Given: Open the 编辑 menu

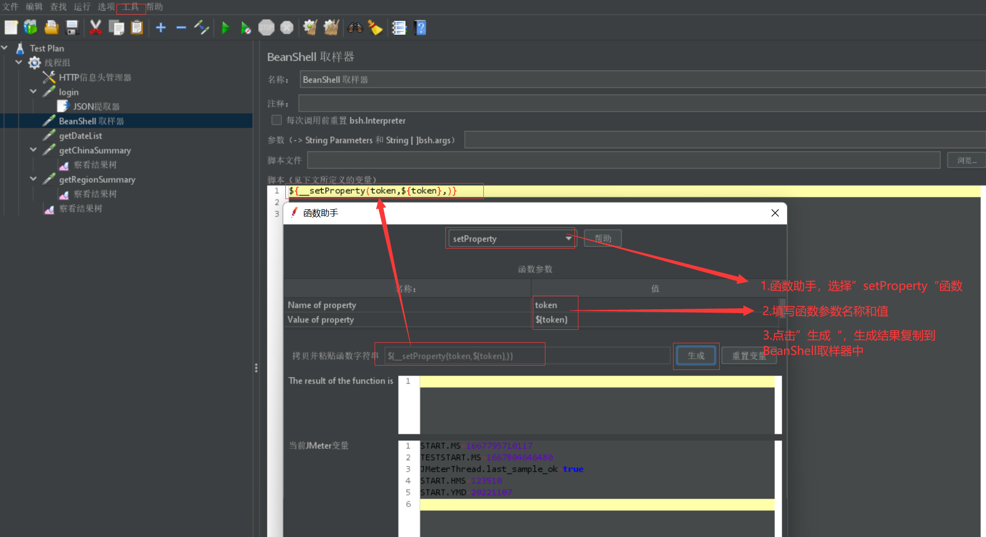Looking at the screenshot, I should click(34, 7).
